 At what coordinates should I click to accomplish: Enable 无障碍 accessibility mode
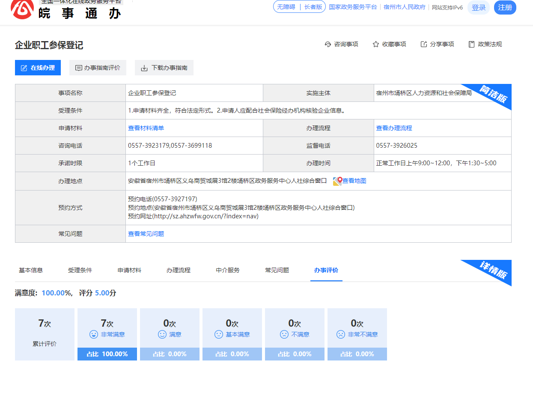pos(286,7)
